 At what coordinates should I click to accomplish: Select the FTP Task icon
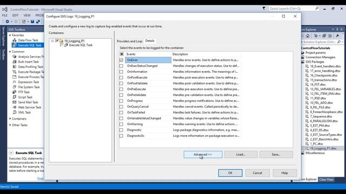(x=15, y=92)
